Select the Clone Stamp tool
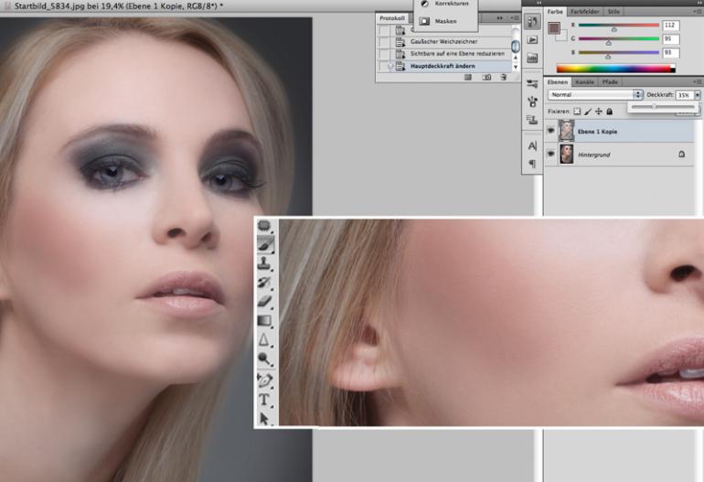This screenshot has height=482, width=704. point(265,262)
